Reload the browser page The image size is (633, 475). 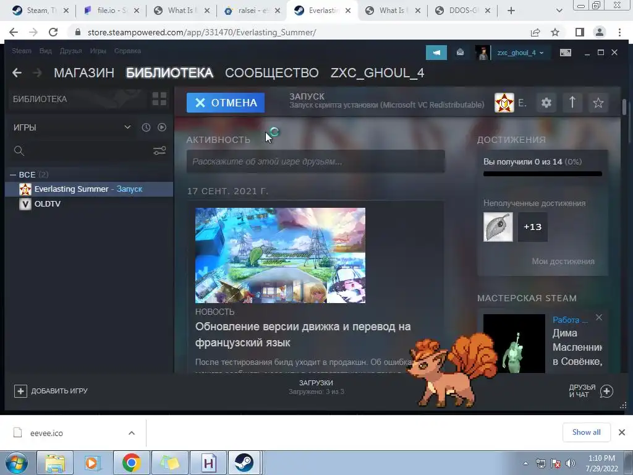pyautogui.click(x=53, y=32)
